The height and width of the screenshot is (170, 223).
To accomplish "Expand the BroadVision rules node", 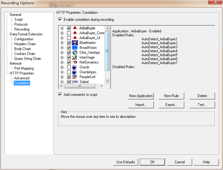I will click(x=62, y=48).
